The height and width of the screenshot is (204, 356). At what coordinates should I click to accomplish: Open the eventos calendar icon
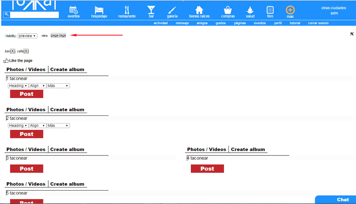73,10
